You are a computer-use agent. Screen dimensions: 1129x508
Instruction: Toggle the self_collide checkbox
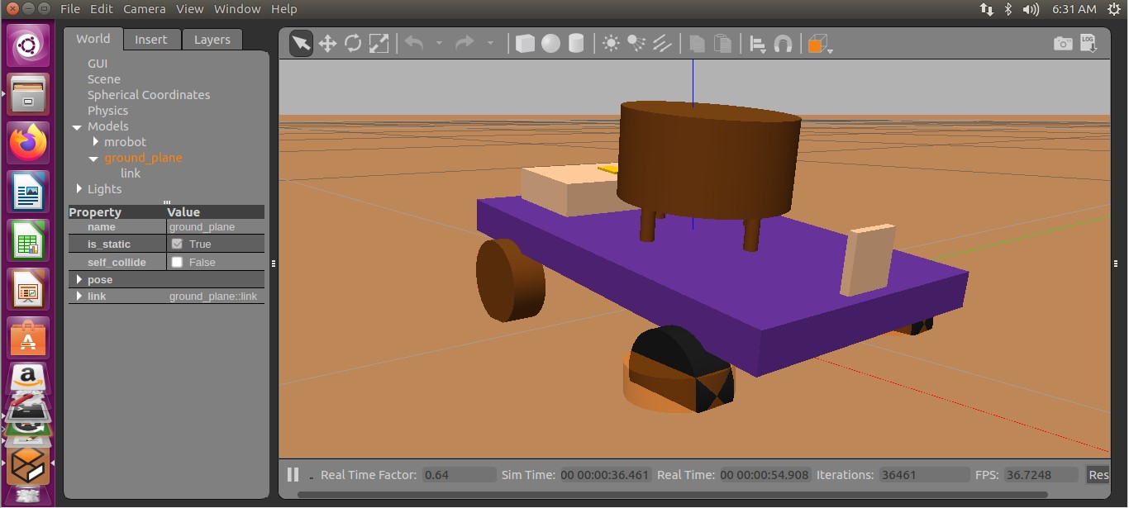pos(177,263)
